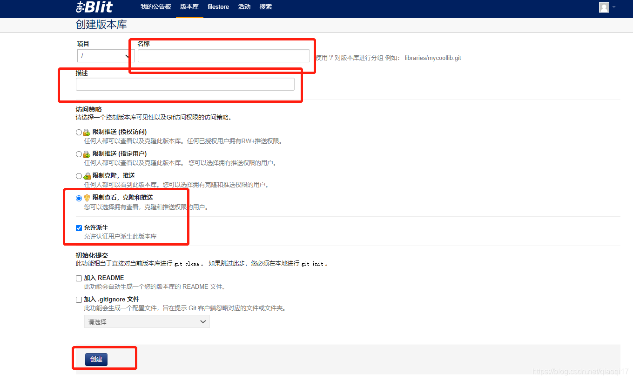
Task: Expand the caret next to the avatar
Action: click(x=614, y=7)
